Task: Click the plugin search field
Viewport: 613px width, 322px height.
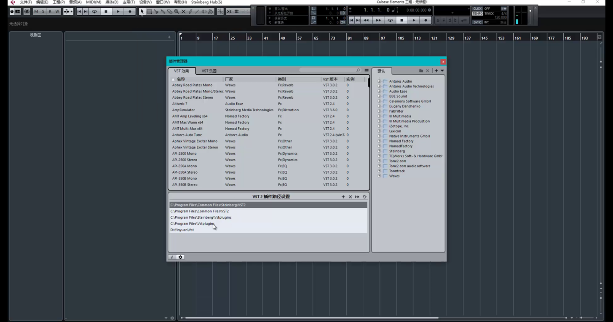Action: 330,70
